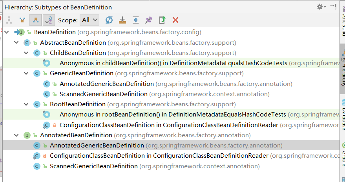This screenshot has width=345, height=182.
Task: Toggle alphabetical sorting of hierarchy
Action: pos(49,20)
